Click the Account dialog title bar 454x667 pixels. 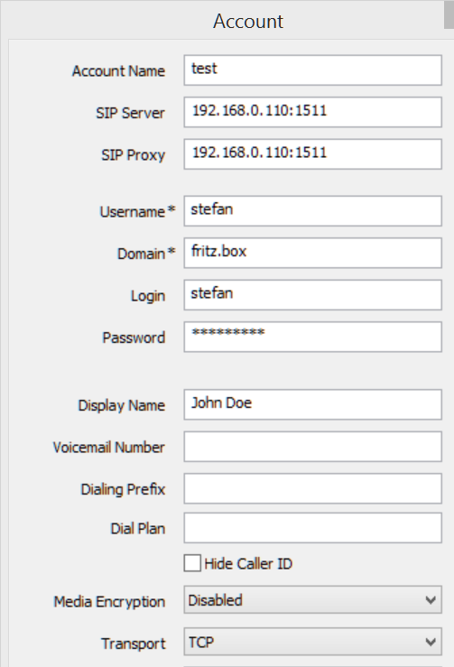coord(248,21)
